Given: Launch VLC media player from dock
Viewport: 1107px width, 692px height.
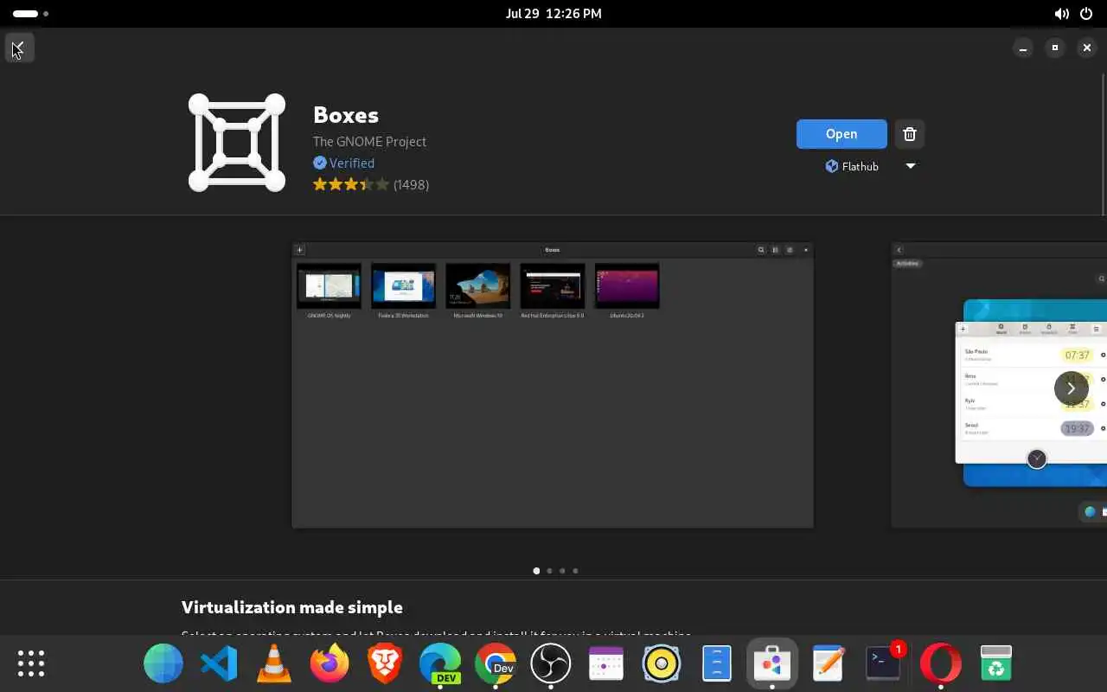Looking at the screenshot, I should pyautogui.click(x=274, y=664).
